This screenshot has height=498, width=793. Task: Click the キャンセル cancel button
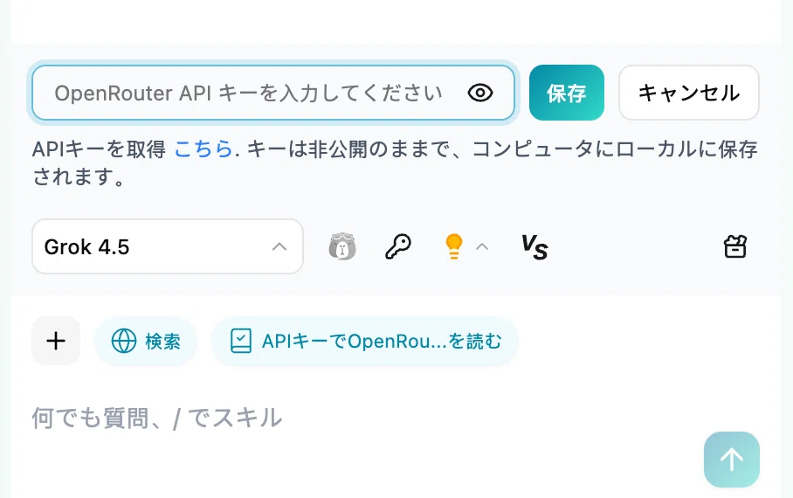point(689,93)
